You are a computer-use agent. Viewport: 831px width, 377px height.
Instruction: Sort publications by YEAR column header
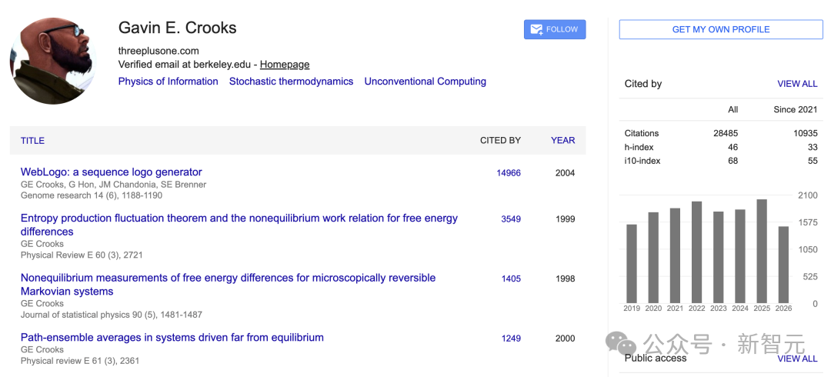pyautogui.click(x=562, y=141)
